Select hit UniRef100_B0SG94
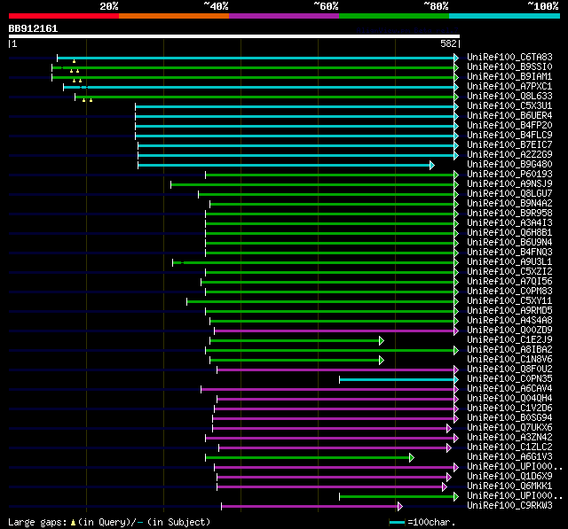The height and width of the screenshot is (529, 568). tap(509, 418)
